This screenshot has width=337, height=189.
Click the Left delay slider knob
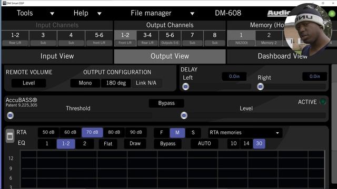pyautogui.click(x=185, y=87)
